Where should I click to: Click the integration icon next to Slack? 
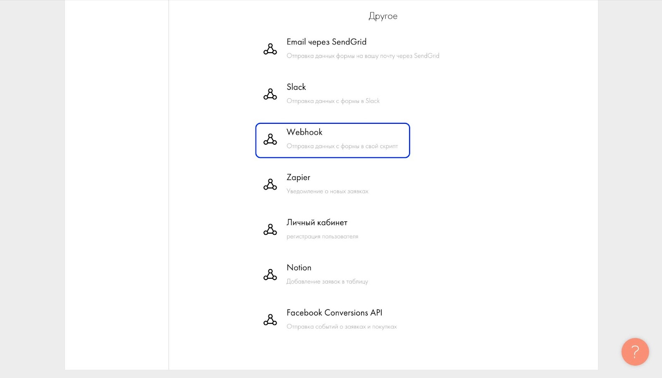270,94
